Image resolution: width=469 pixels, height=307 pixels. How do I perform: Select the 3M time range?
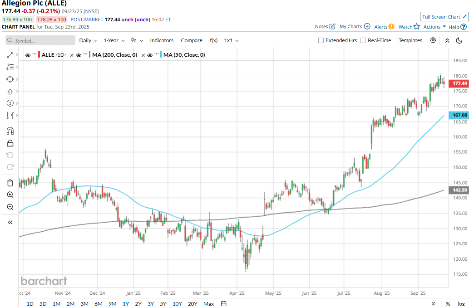(84, 304)
